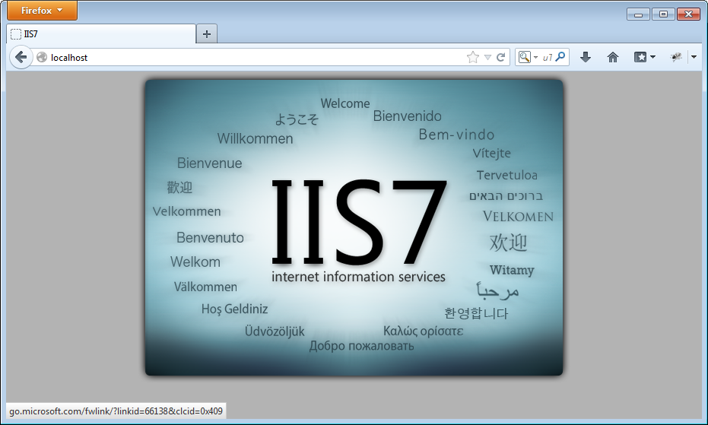Screen dimensions: 708x425
Task: Maximize the Firefox window
Action: click(663, 14)
